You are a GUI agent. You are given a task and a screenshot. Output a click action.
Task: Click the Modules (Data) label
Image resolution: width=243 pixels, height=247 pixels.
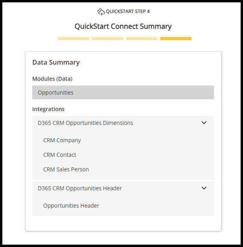tap(52, 79)
